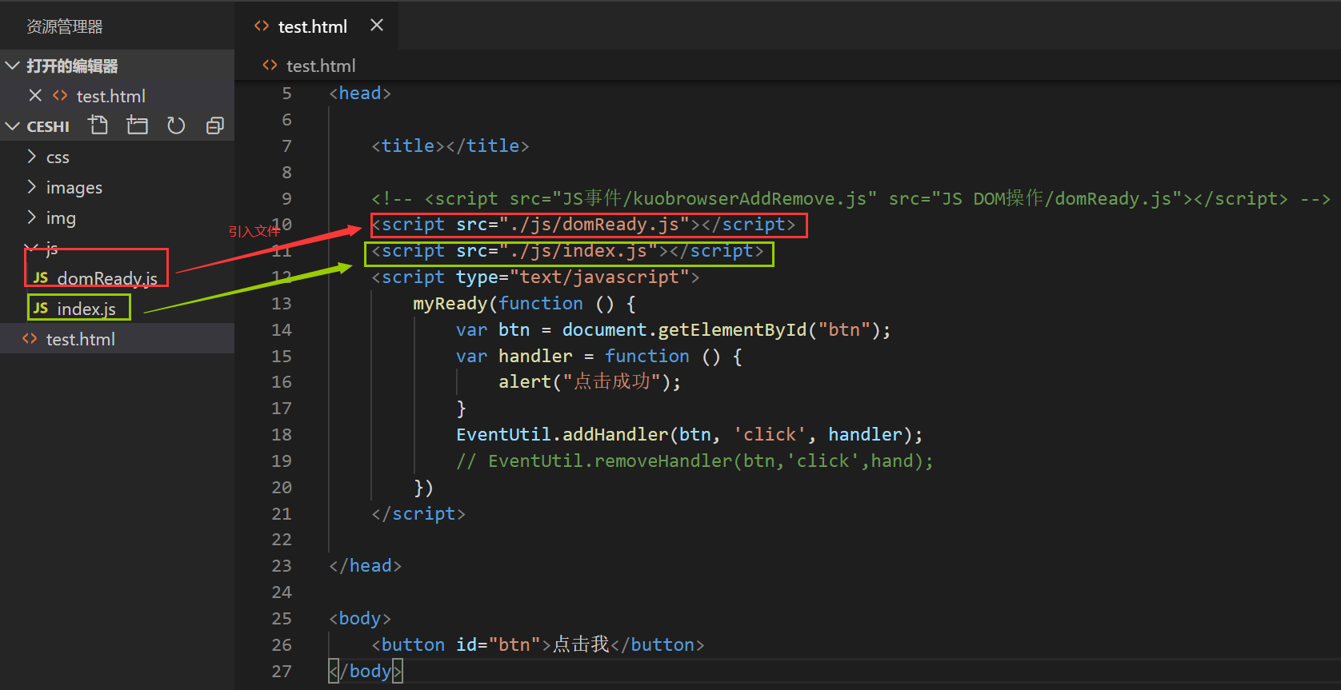Click the HTML icon in the breadcrumb bar

[x=270, y=66]
